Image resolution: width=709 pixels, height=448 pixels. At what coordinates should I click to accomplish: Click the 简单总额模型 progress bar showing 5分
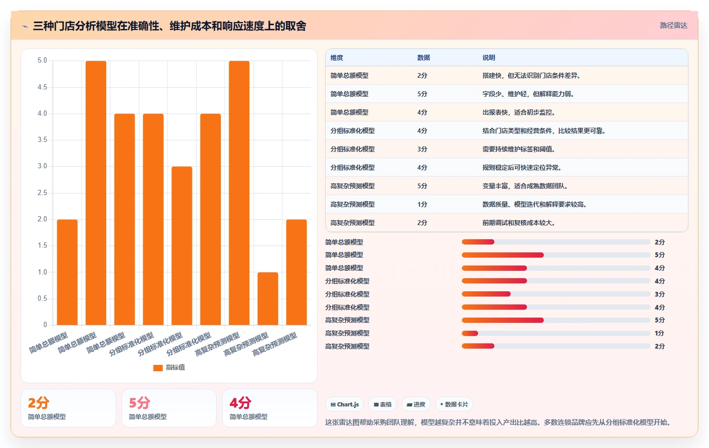click(556, 255)
